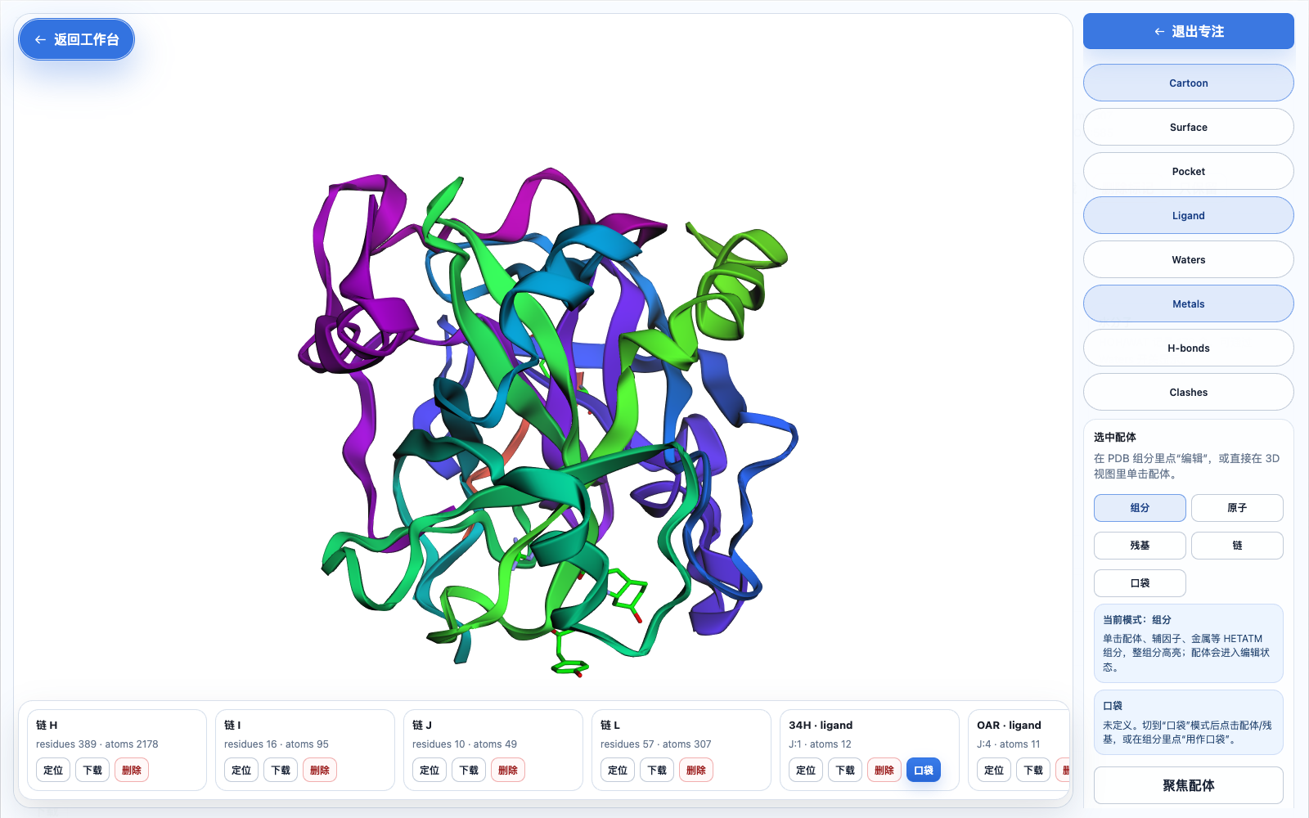Download chain H with 下载

click(92, 770)
